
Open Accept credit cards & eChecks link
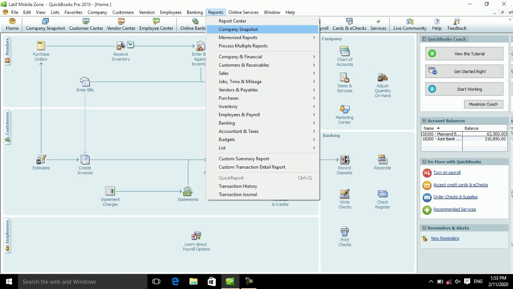coord(460,185)
